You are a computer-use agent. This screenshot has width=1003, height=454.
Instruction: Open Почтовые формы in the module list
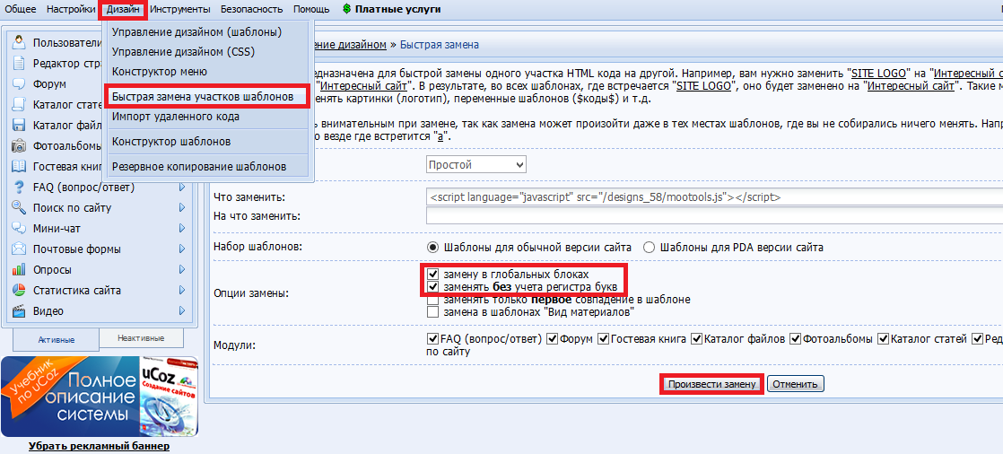(77, 249)
